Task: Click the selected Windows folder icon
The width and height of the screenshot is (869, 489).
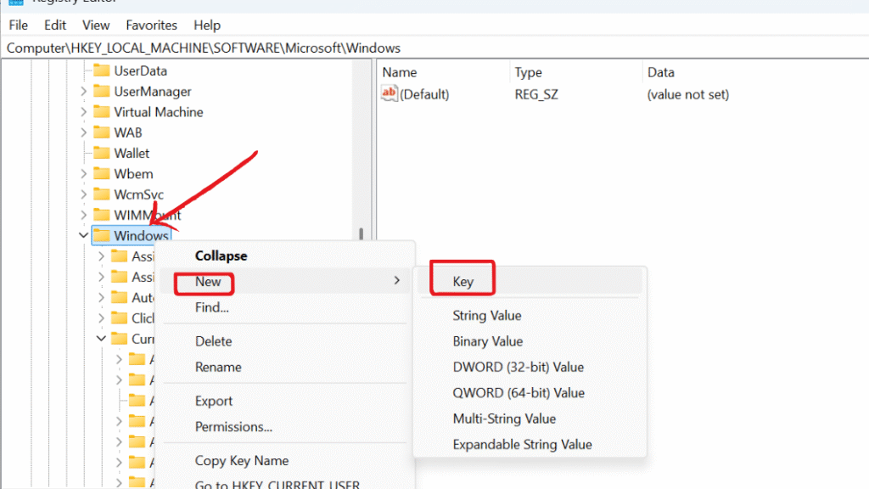Action: pyautogui.click(x=102, y=235)
